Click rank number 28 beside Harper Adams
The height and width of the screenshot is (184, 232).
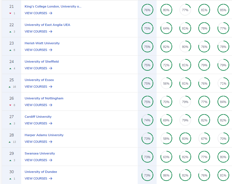tap(11, 135)
